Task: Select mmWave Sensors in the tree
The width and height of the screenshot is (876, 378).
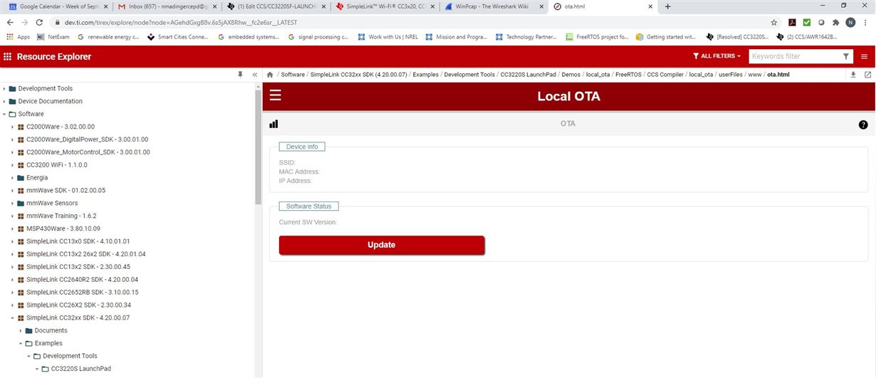Action: click(52, 204)
